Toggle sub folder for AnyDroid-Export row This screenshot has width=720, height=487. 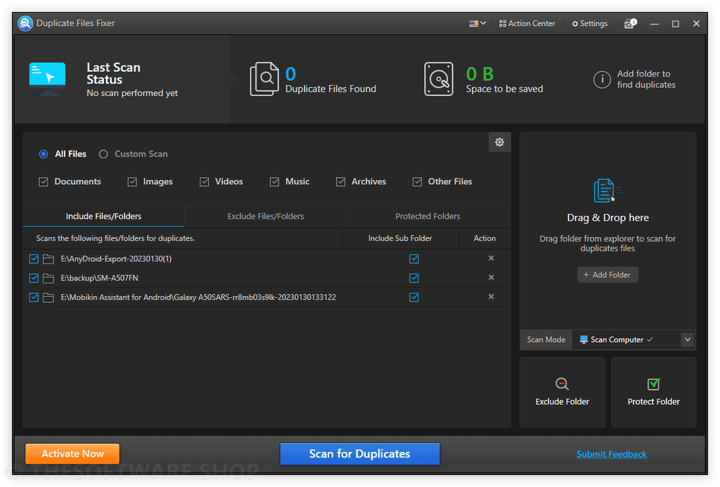click(414, 259)
